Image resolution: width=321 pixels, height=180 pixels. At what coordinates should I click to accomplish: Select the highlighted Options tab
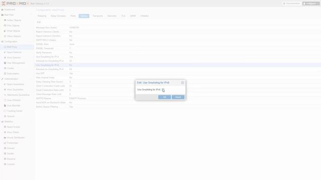tap(84, 16)
